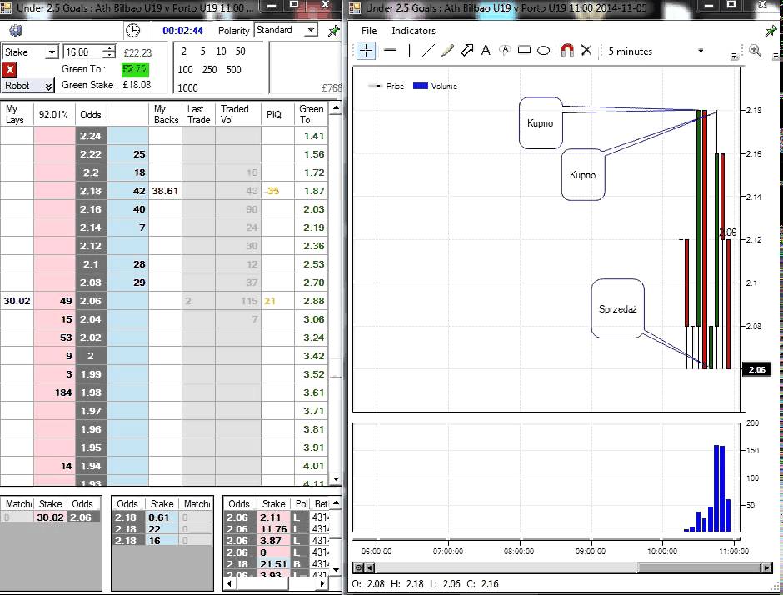Select the arrow drawing tool
783x595 pixels.
[467, 51]
